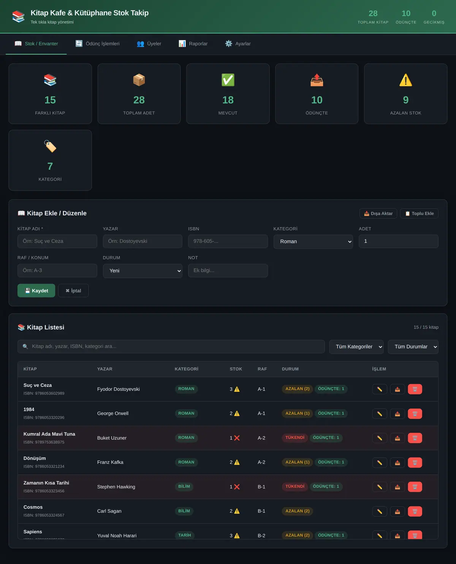
Task: Click the pencil edit icon for Cosmos
Action: tap(380, 512)
